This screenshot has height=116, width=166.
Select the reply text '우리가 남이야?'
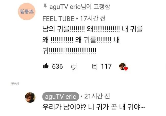coord(64,107)
